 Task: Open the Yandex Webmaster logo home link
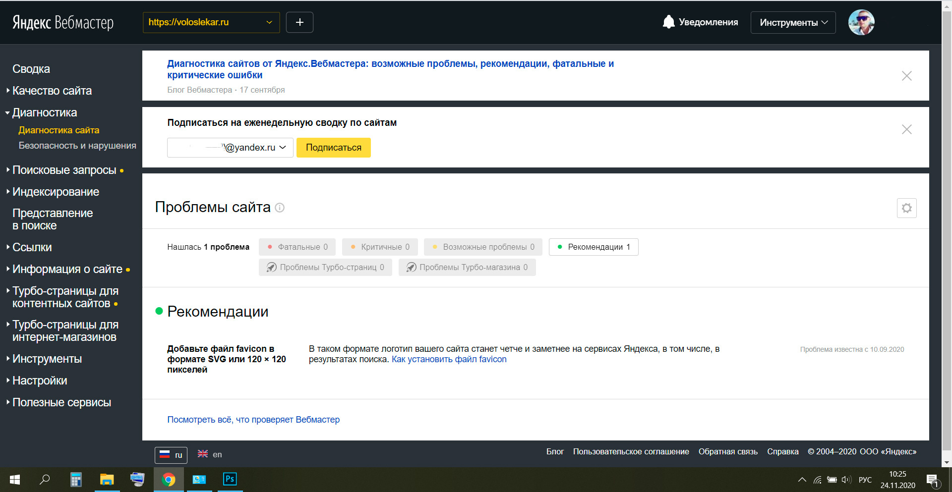tap(63, 22)
